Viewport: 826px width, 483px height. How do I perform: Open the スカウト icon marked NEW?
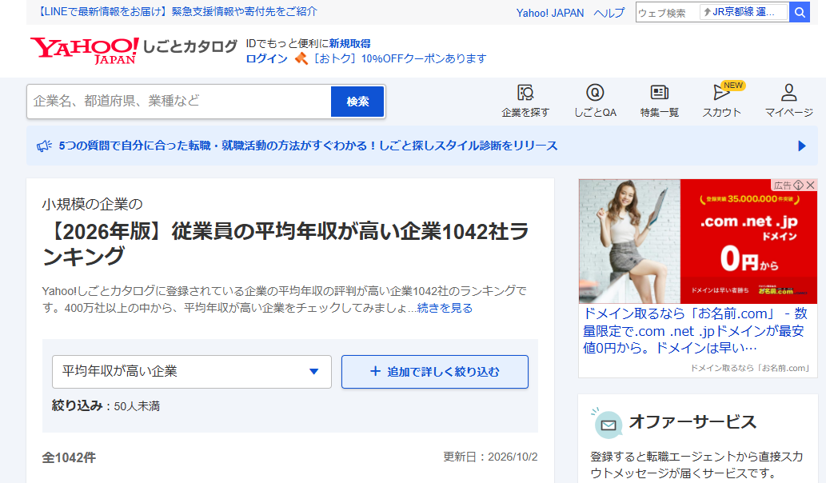coord(722,100)
